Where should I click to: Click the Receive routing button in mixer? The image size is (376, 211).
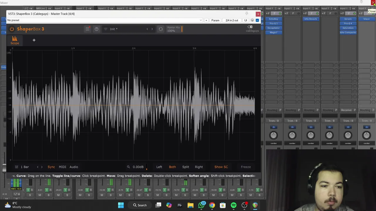pyautogui.click(x=346, y=110)
